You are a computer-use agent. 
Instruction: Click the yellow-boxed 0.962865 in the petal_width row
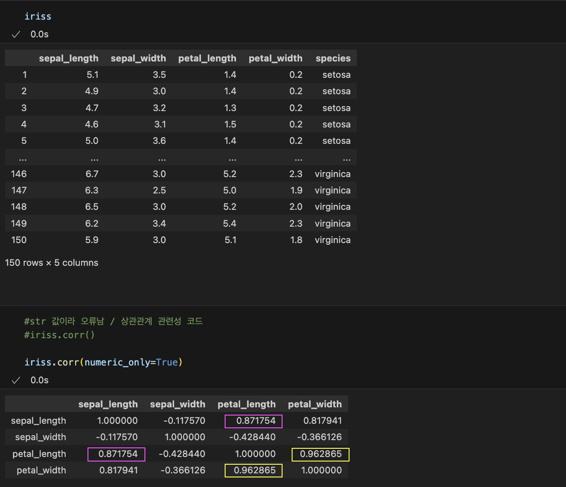[x=254, y=471]
